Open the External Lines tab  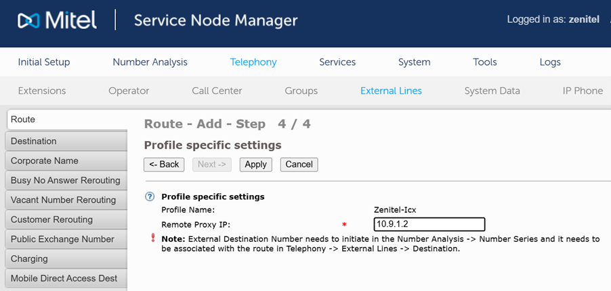[x=391, y=90]
